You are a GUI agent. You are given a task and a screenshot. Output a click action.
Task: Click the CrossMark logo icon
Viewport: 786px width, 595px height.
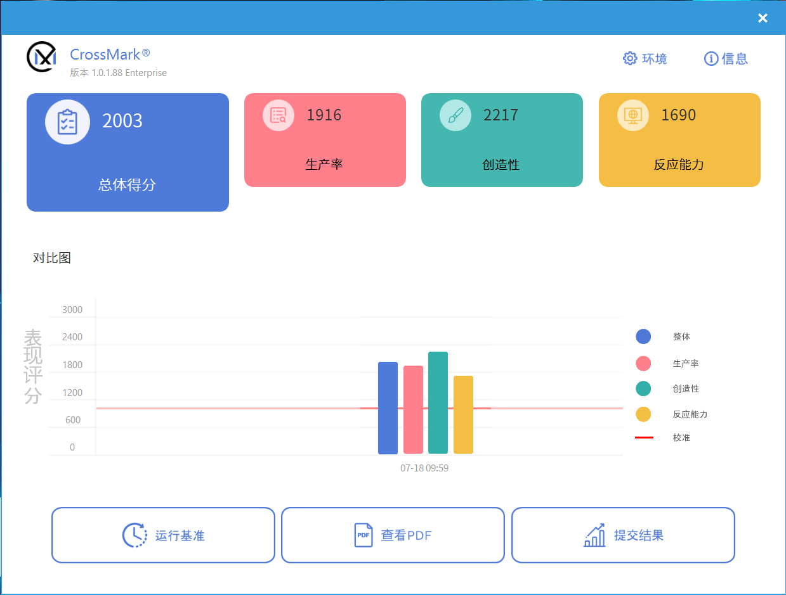pos(41,57)
